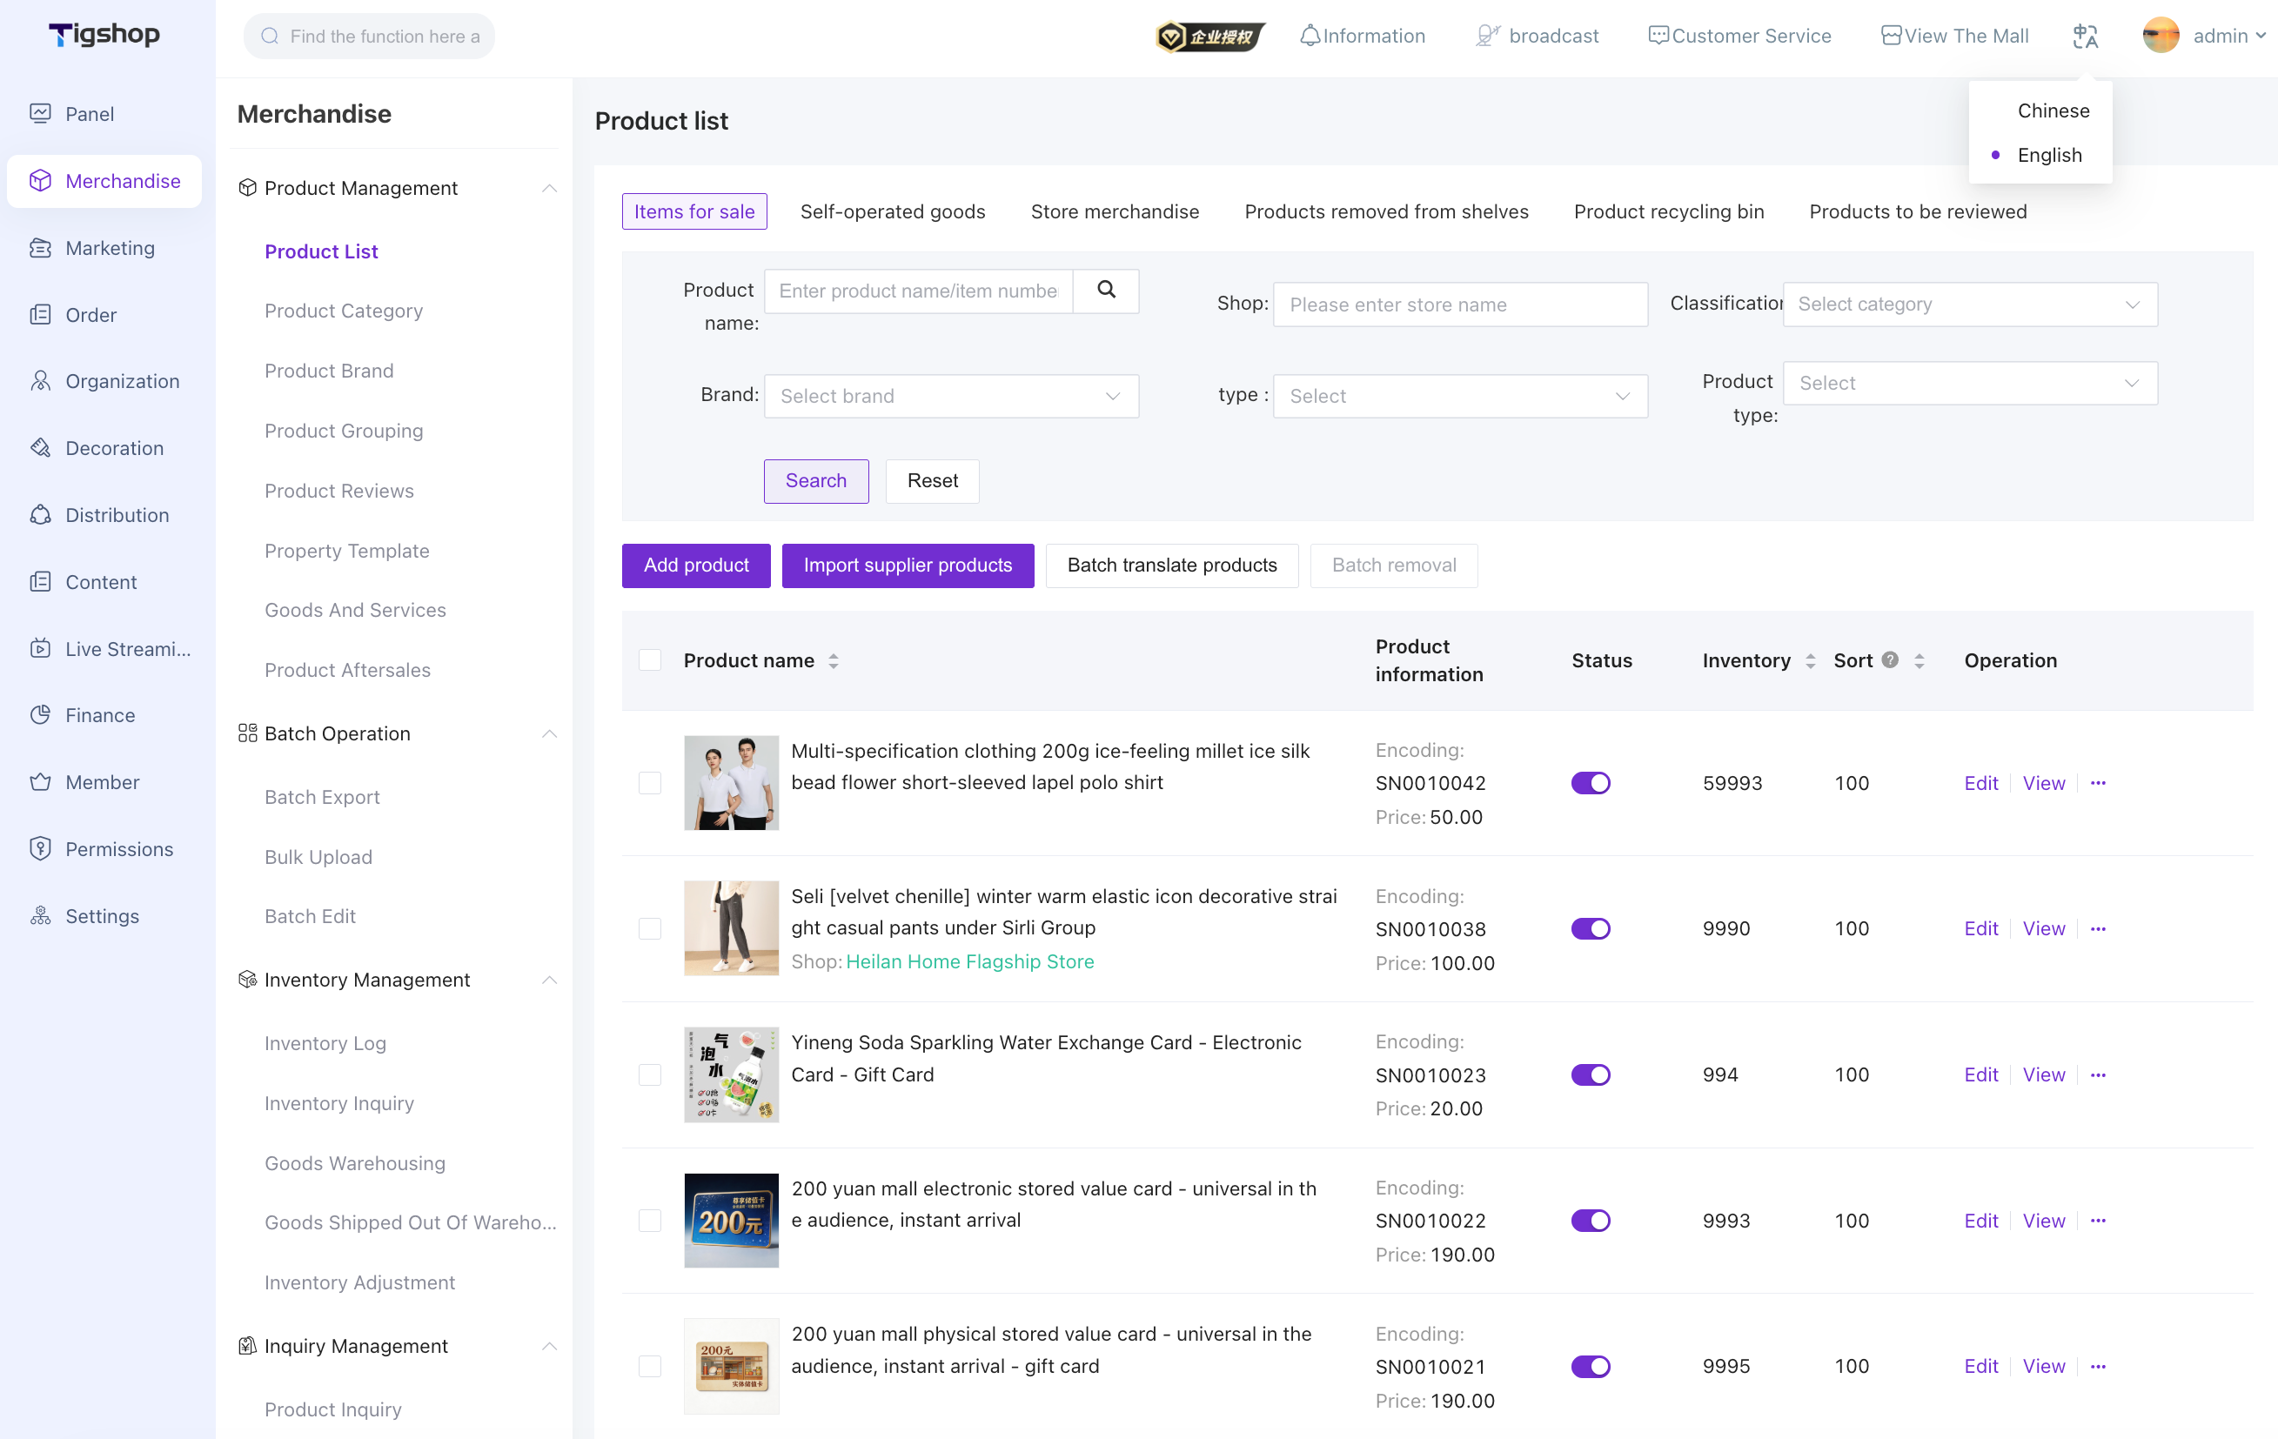Expand the Select category dropdown
The height and width of the screenshot is (1439, 2278).
pos(1970,304)
